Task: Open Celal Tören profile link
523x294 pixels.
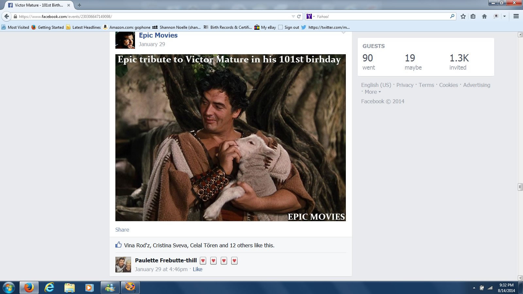Action: pyautogui.click(x=204, y=245)
